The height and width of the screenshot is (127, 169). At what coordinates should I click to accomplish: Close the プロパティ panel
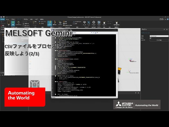pyautogui.click(x=167, y=29)
